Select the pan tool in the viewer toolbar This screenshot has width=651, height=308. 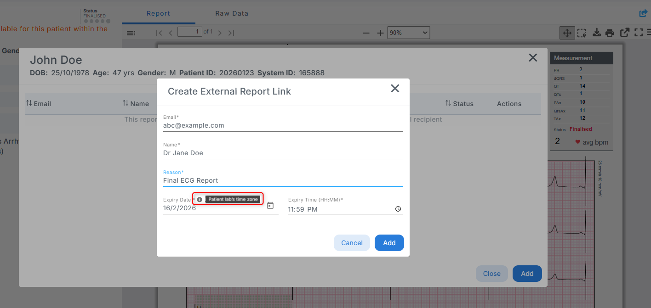click(567, 33)
